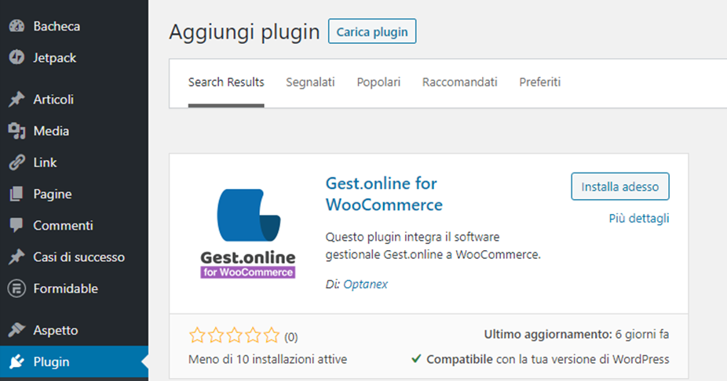Switch to the Popolari tab
Image resolution: width=727 pixels, height=381 pixels.
[378, 82]
